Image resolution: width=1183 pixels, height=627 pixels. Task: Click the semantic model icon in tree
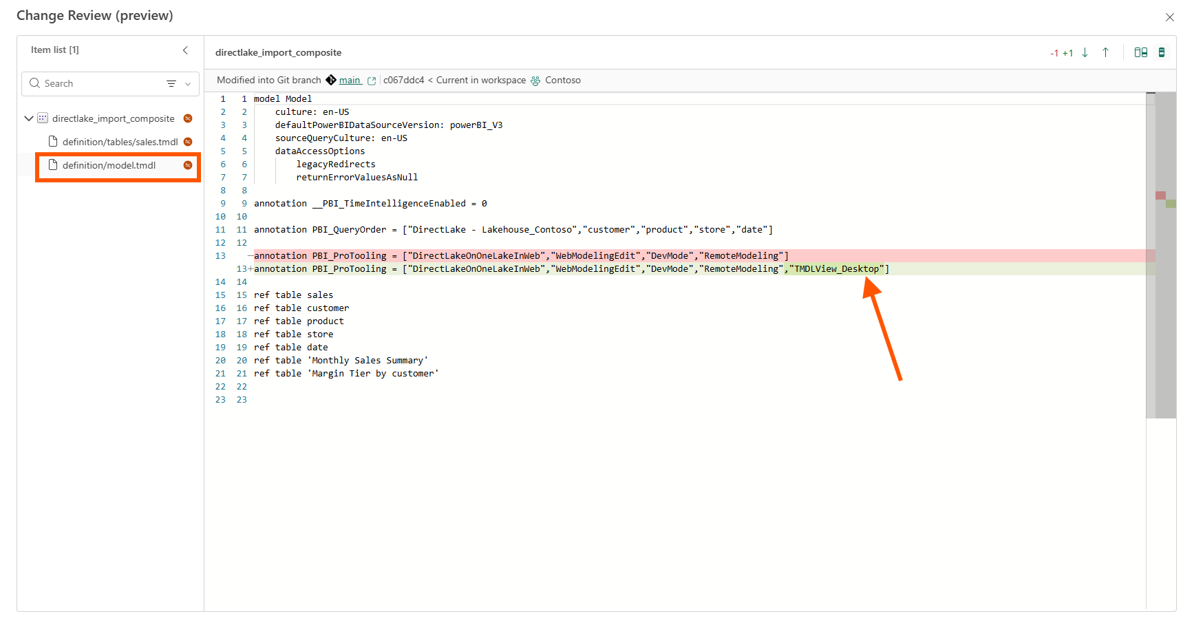click(43, 118)
